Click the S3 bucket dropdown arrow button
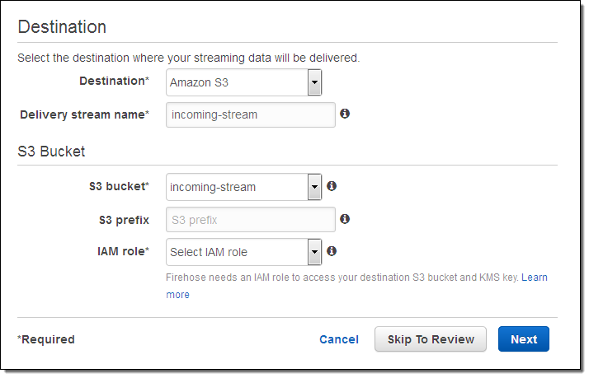The height and width of the screenshot is (378, 589). tap(314, 187)
